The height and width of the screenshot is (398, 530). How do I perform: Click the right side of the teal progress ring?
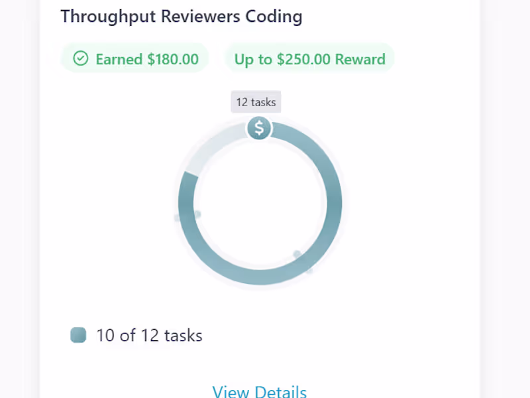334,203
